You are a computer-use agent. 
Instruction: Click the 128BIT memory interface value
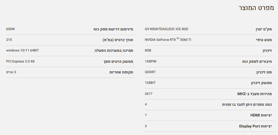(x=150, y=83)
